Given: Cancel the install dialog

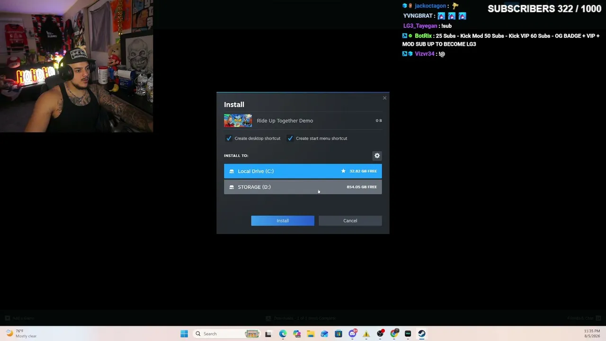Looking at the screenshot, I should (350, 221).
